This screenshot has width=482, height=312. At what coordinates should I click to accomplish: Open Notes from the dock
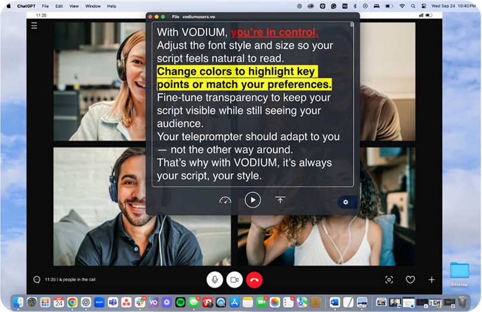click(248, 303)
